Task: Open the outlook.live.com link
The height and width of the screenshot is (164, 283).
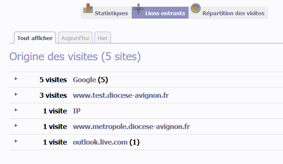Action: point(100,142)
